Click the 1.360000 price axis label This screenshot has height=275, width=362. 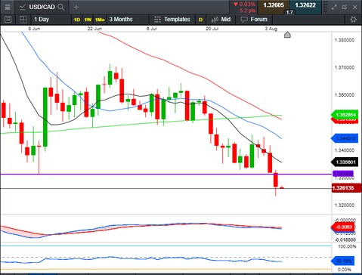[345, 95]
